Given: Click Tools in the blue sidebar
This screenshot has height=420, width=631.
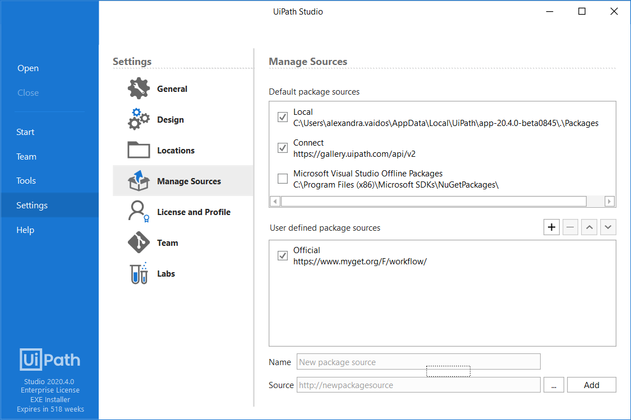Looking at the screenshot, I should (x=26, y=180).
